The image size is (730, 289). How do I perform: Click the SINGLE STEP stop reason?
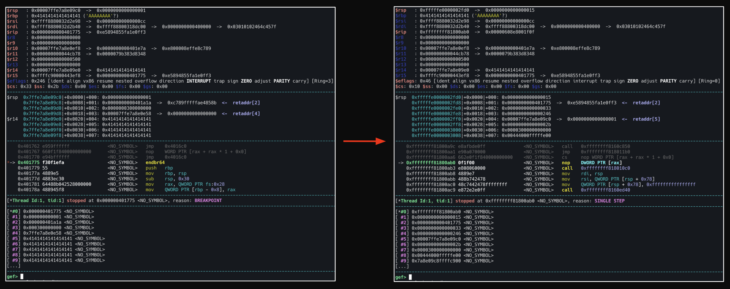610,201
